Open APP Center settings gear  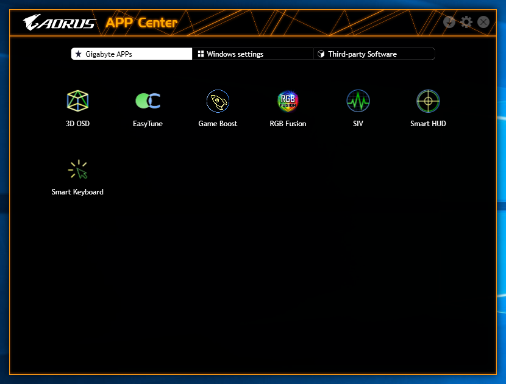click(466, 22)
